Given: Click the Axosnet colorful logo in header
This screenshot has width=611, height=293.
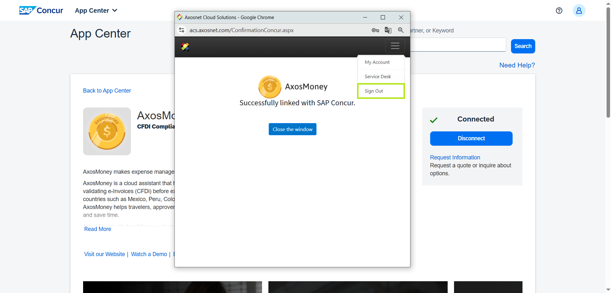Looking at the screenshot, I should tap(185, 47).
